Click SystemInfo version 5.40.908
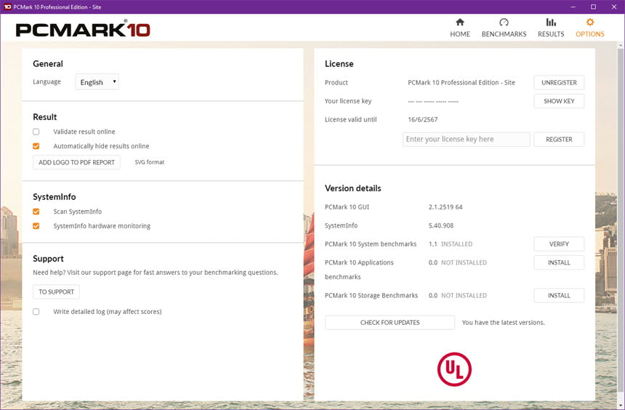625x410 pixels. pyautogui.click(x=441, y=225)
